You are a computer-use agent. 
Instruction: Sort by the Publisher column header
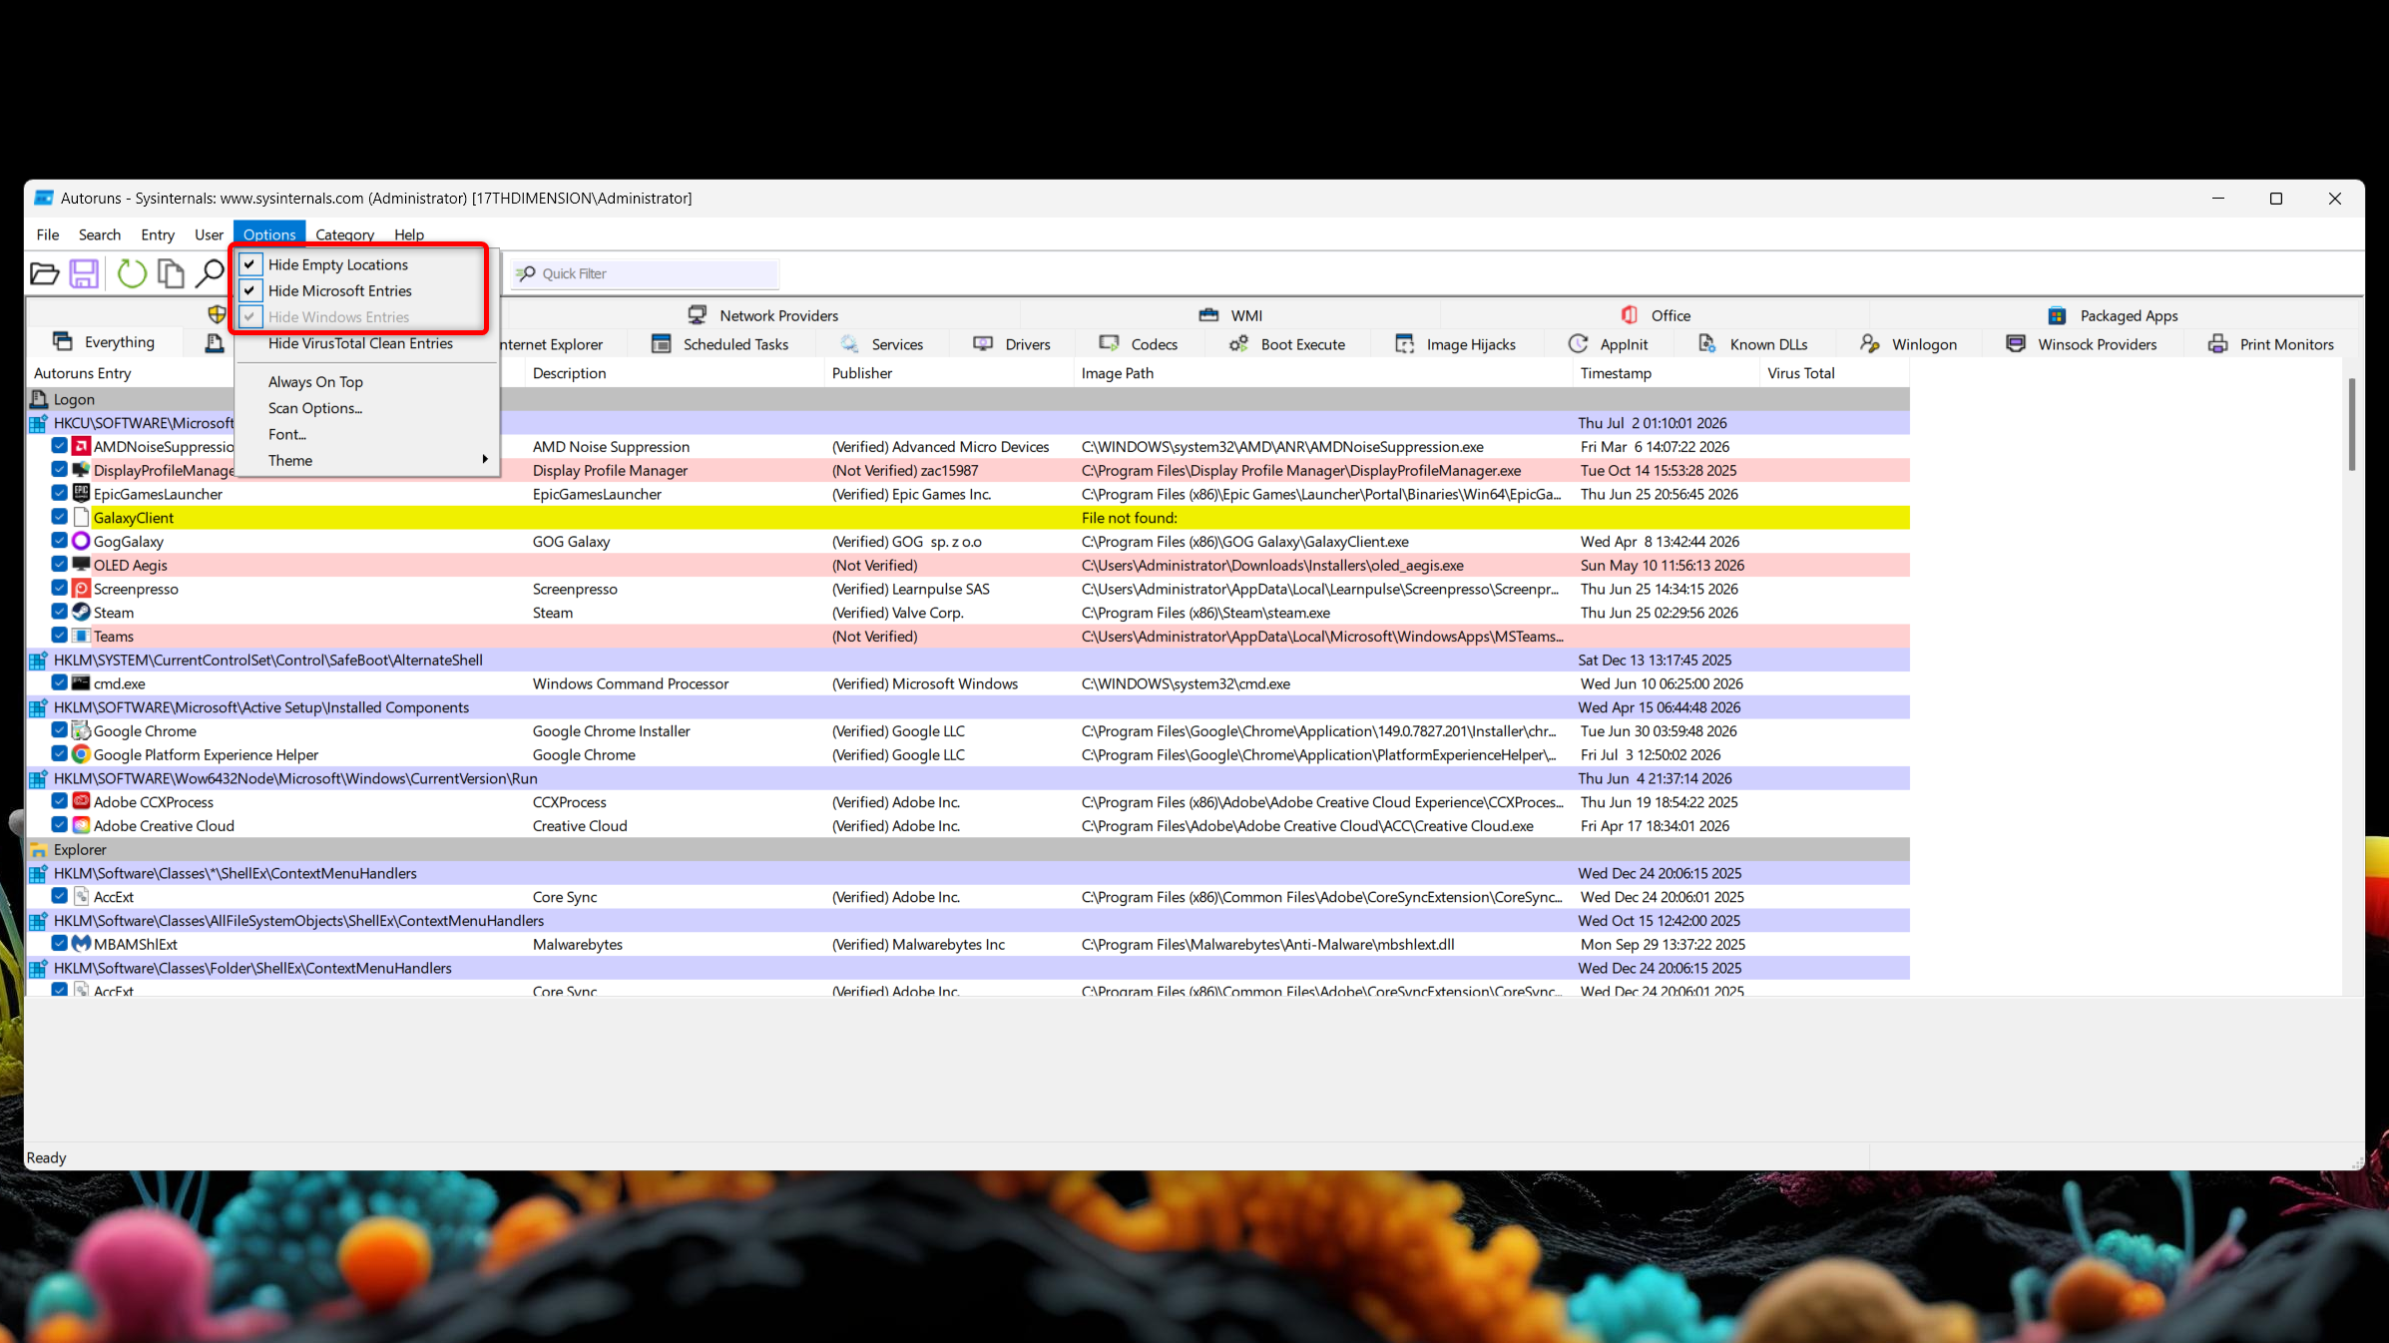(x=948, y=373)
